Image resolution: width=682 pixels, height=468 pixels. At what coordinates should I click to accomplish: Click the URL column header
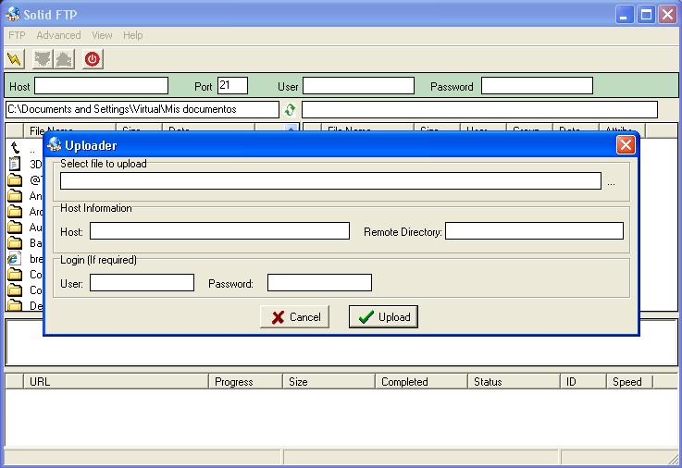click(x=116, y=382)
